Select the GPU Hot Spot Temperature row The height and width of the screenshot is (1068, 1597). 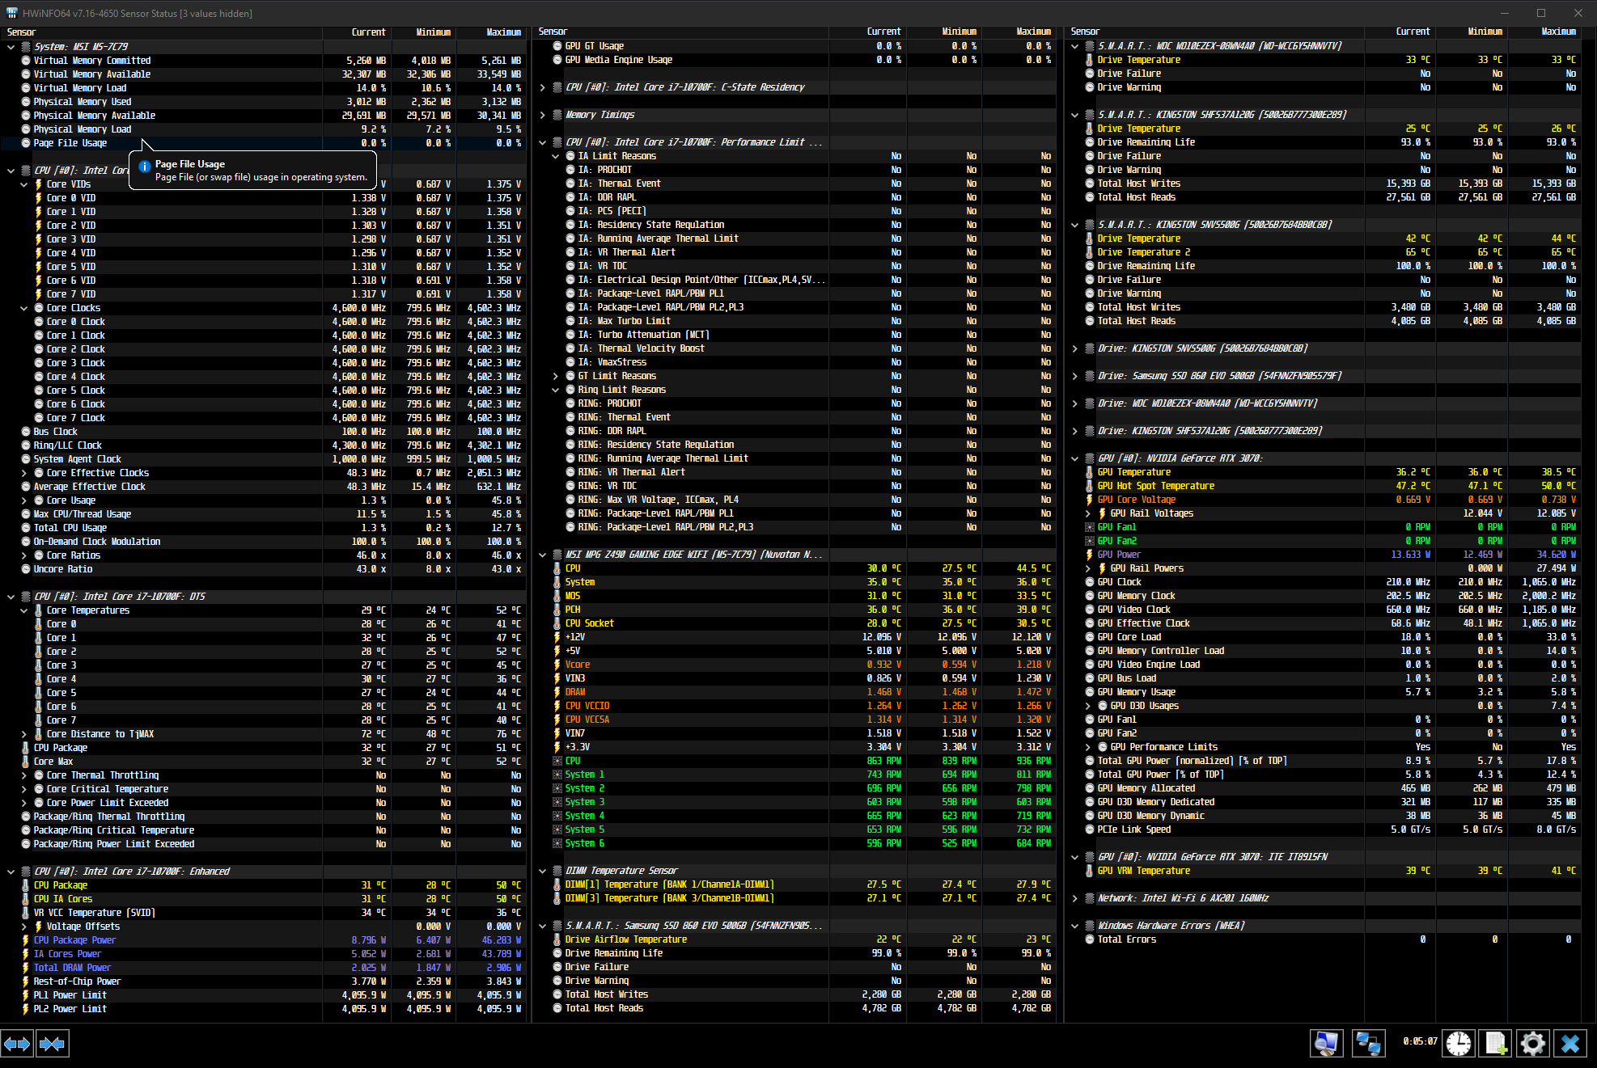click(1155, 486)
